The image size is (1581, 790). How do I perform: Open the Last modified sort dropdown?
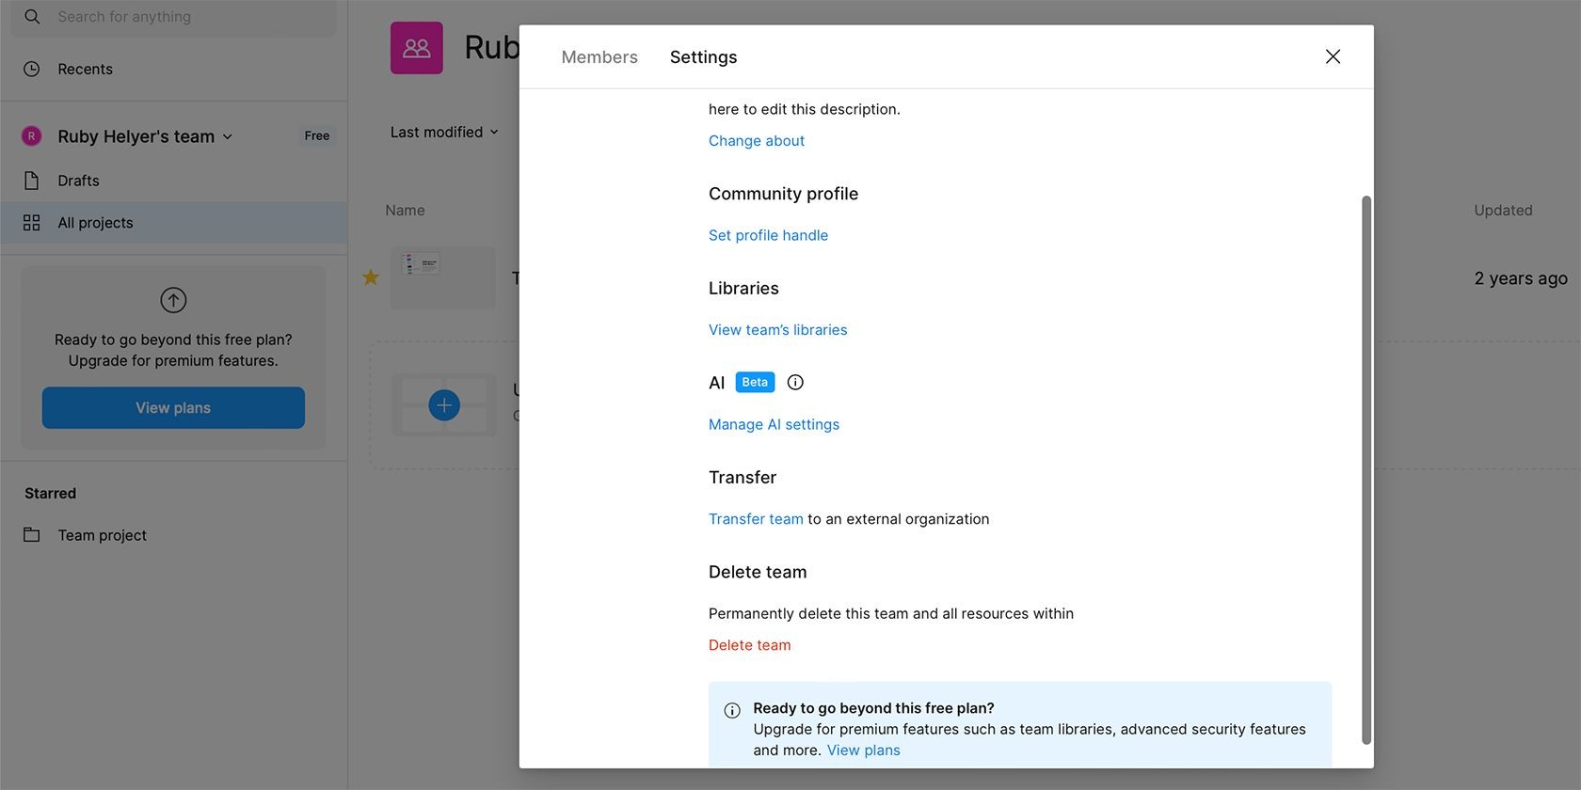point(444,133)
